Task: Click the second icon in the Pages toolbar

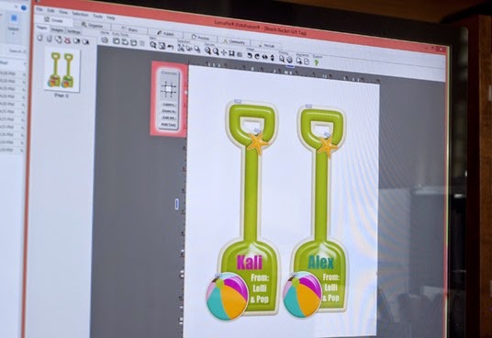Action: (x=50, y=39)
